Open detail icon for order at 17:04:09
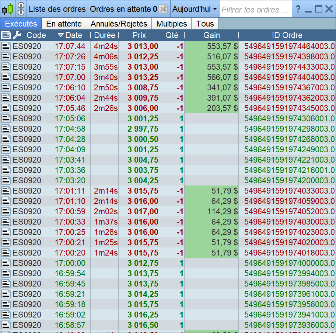The width and height of the screenshot is (336, 333). point(6,149)
